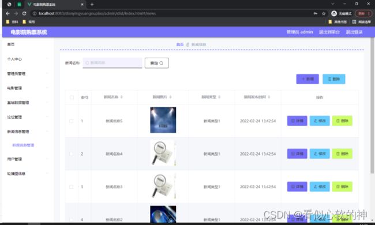Open the first bookmarks folder
The width and height of the screenshot is (375, 225).
click(12, 22)
